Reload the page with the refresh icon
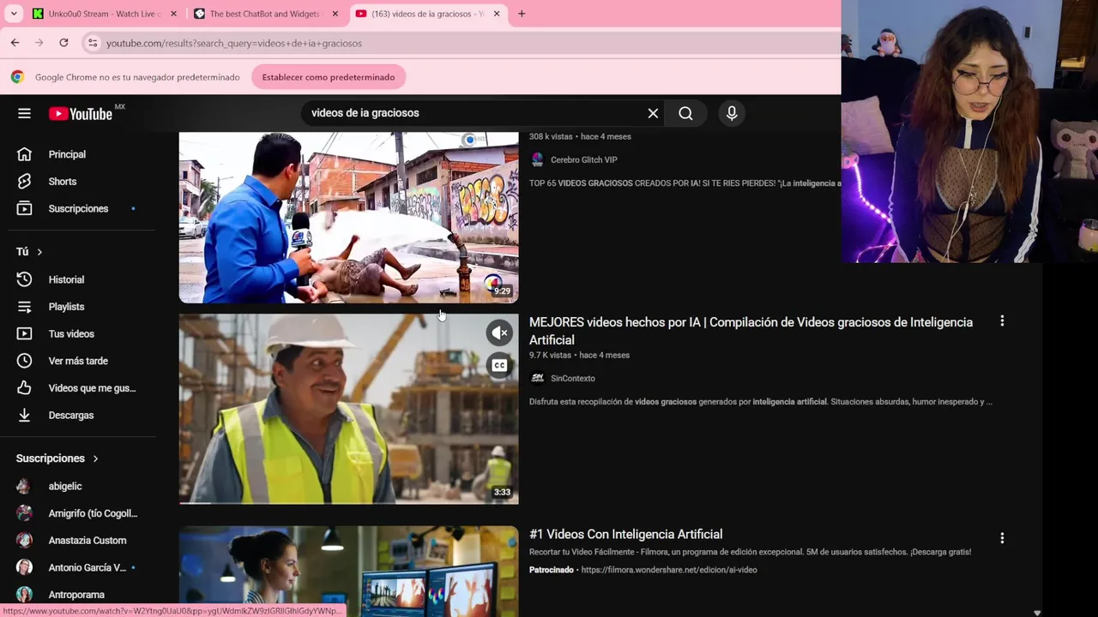 pos(63,43)
